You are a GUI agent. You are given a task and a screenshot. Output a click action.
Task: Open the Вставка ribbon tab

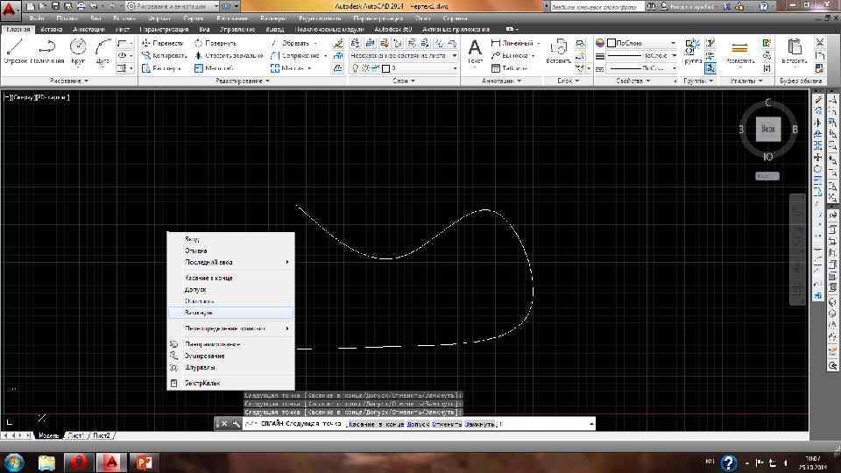52,29
